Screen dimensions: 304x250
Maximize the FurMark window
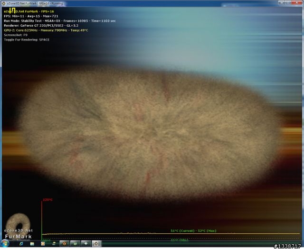[x=288, y=2]
